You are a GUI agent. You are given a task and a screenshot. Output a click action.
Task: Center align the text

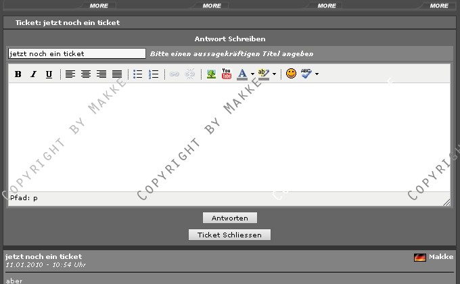[86, 74]
